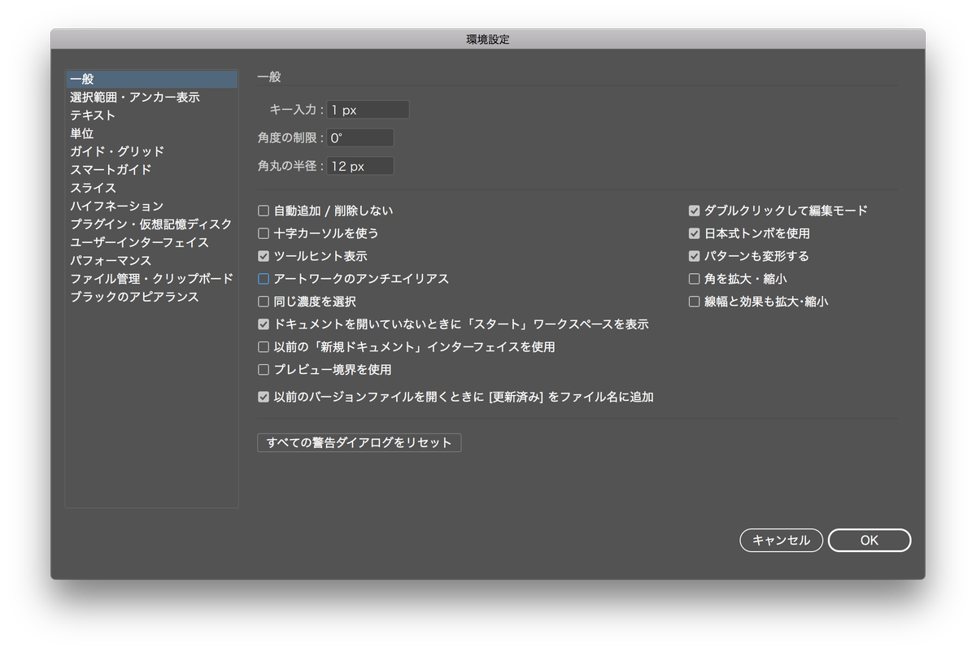Click すべての警告ダイアログをリセット button
This screenshot has width=976, height=652.
coord(359,442)
